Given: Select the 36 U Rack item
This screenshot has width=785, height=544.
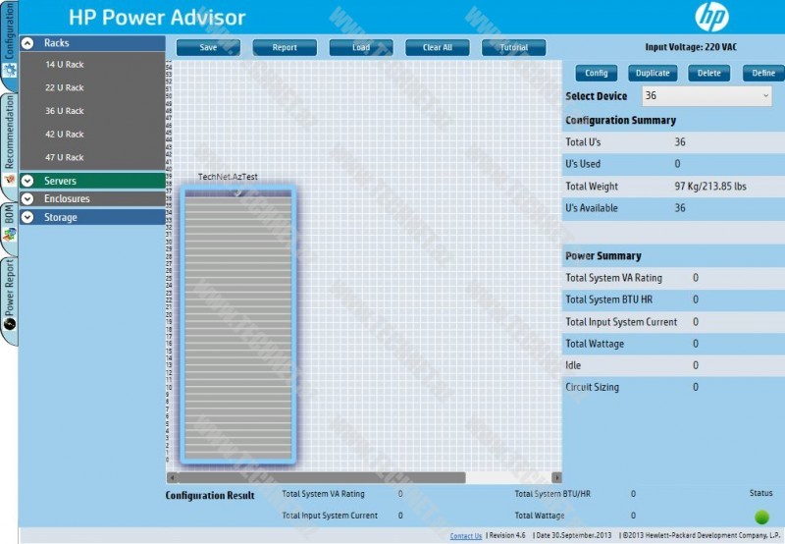Looking at the screenshot, I should (65, 111).
